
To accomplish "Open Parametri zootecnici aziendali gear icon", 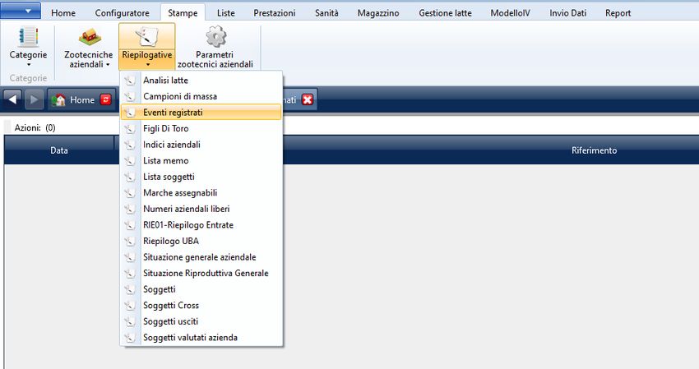I will [x=215, y=37].
